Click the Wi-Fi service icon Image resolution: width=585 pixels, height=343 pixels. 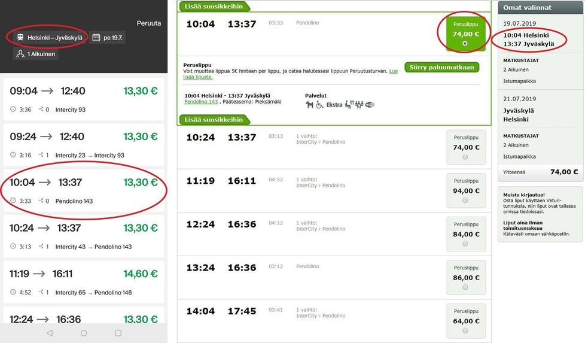370,105
